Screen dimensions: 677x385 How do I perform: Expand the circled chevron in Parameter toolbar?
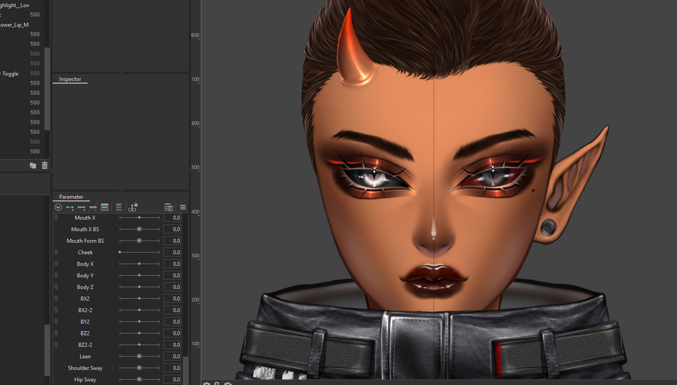pos(58,207)
